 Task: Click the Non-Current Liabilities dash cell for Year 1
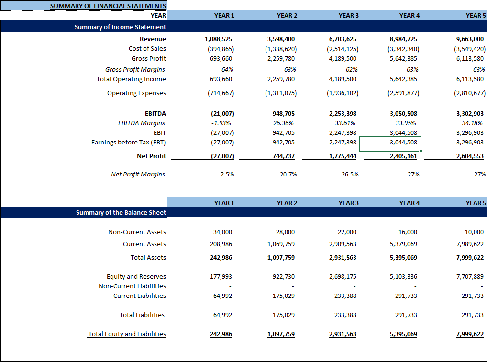(230, 286)
